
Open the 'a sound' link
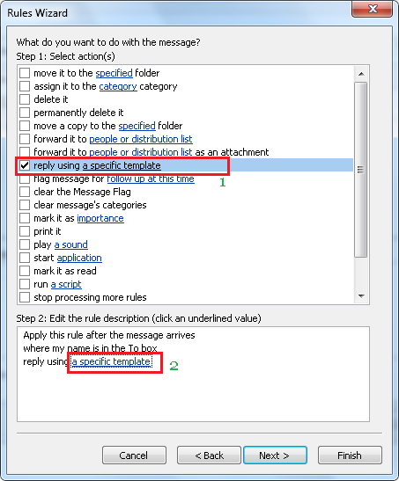tap(71, 244)
